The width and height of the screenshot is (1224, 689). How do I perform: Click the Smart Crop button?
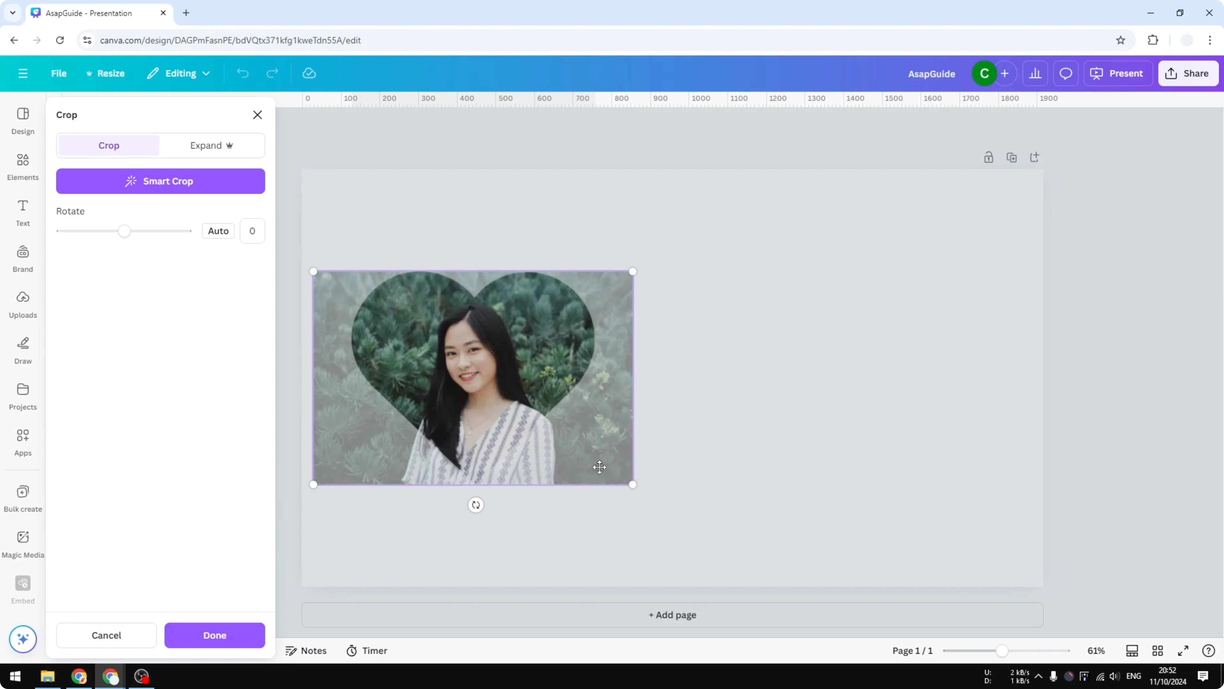coord(160,181)
